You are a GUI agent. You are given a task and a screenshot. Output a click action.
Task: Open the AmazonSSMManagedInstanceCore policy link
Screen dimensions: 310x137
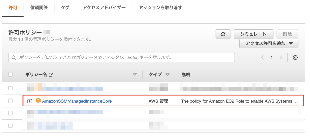coord(77,101)
